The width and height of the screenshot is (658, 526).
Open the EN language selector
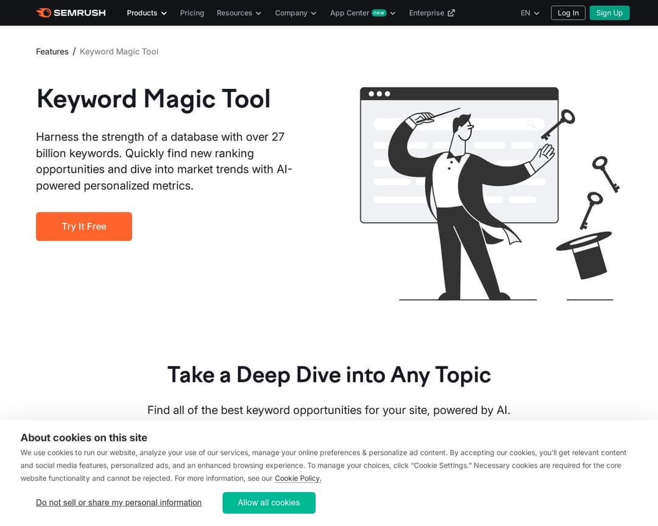529,12
